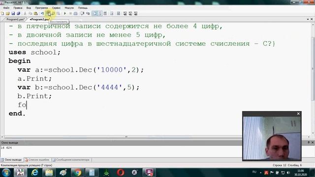Save the current file using disk icon
Viewport: 315px width, 177px height.
click(x=13, y=13)
